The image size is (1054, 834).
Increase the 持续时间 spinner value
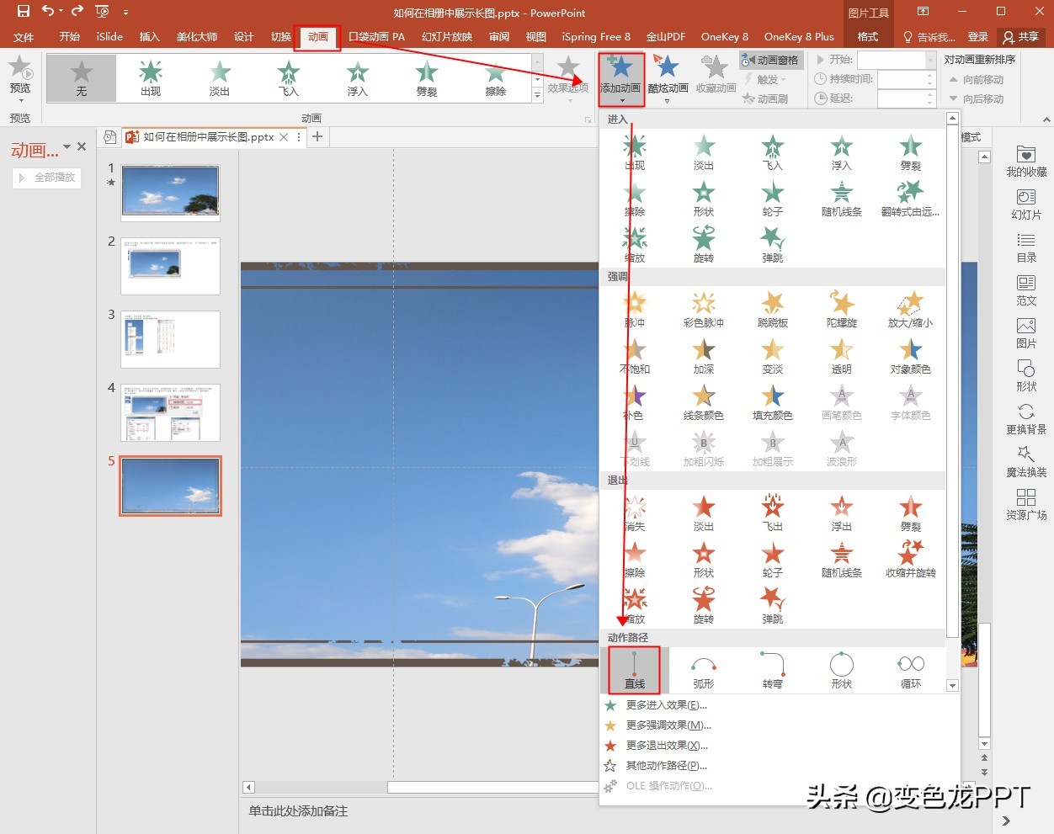930,75
